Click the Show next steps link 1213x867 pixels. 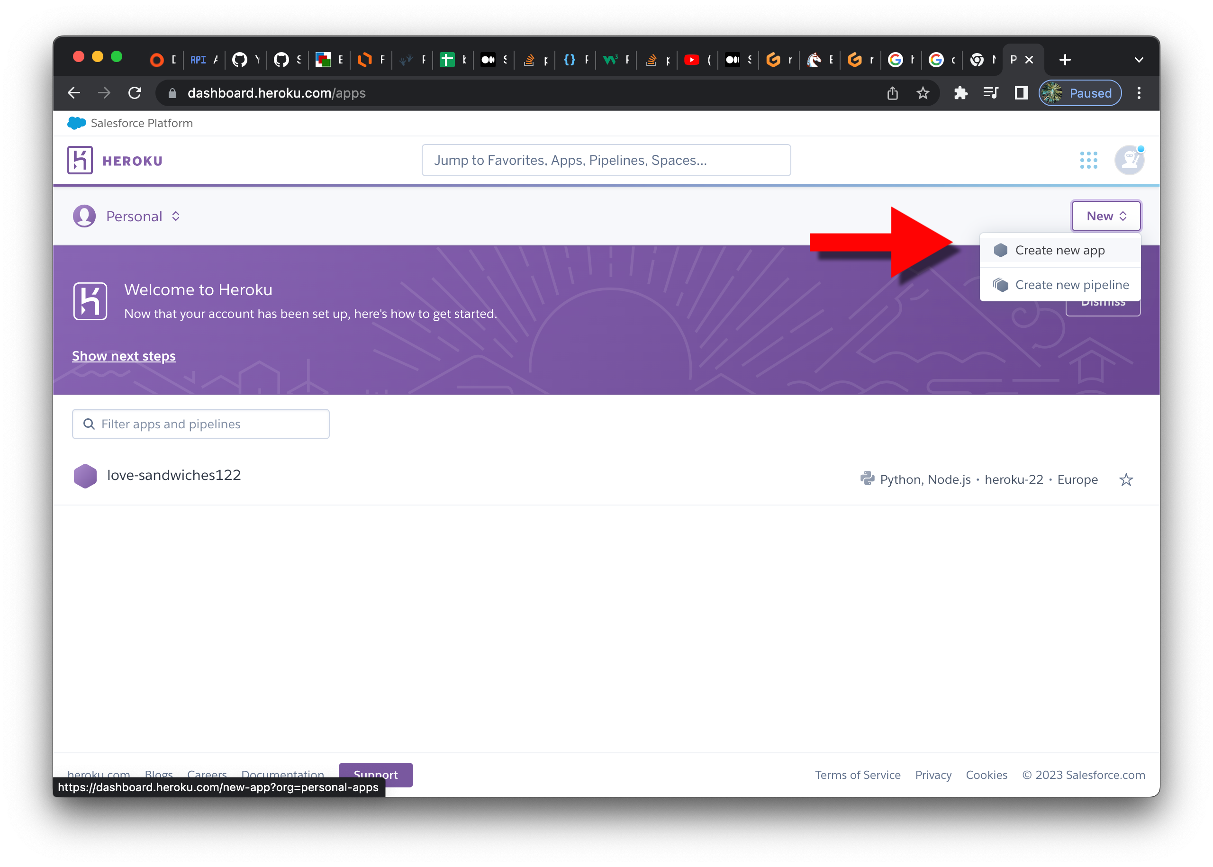[x=124, y=356]
